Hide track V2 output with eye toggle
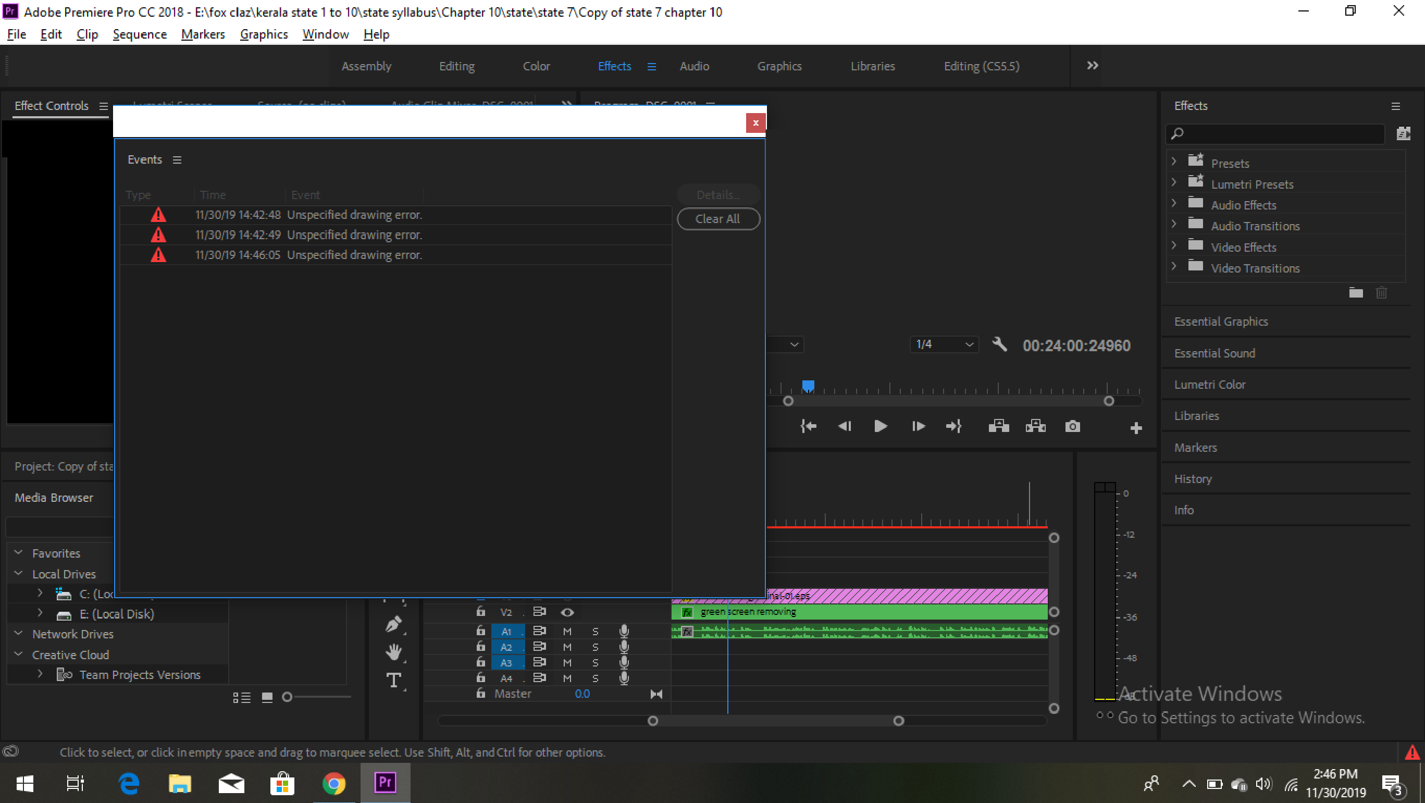Viewport: 1425px width, 803px height. (x=567, y=612)
